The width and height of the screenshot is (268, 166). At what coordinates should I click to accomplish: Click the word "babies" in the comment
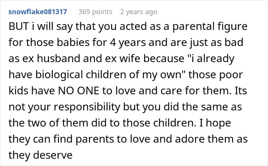click(73, 42)
